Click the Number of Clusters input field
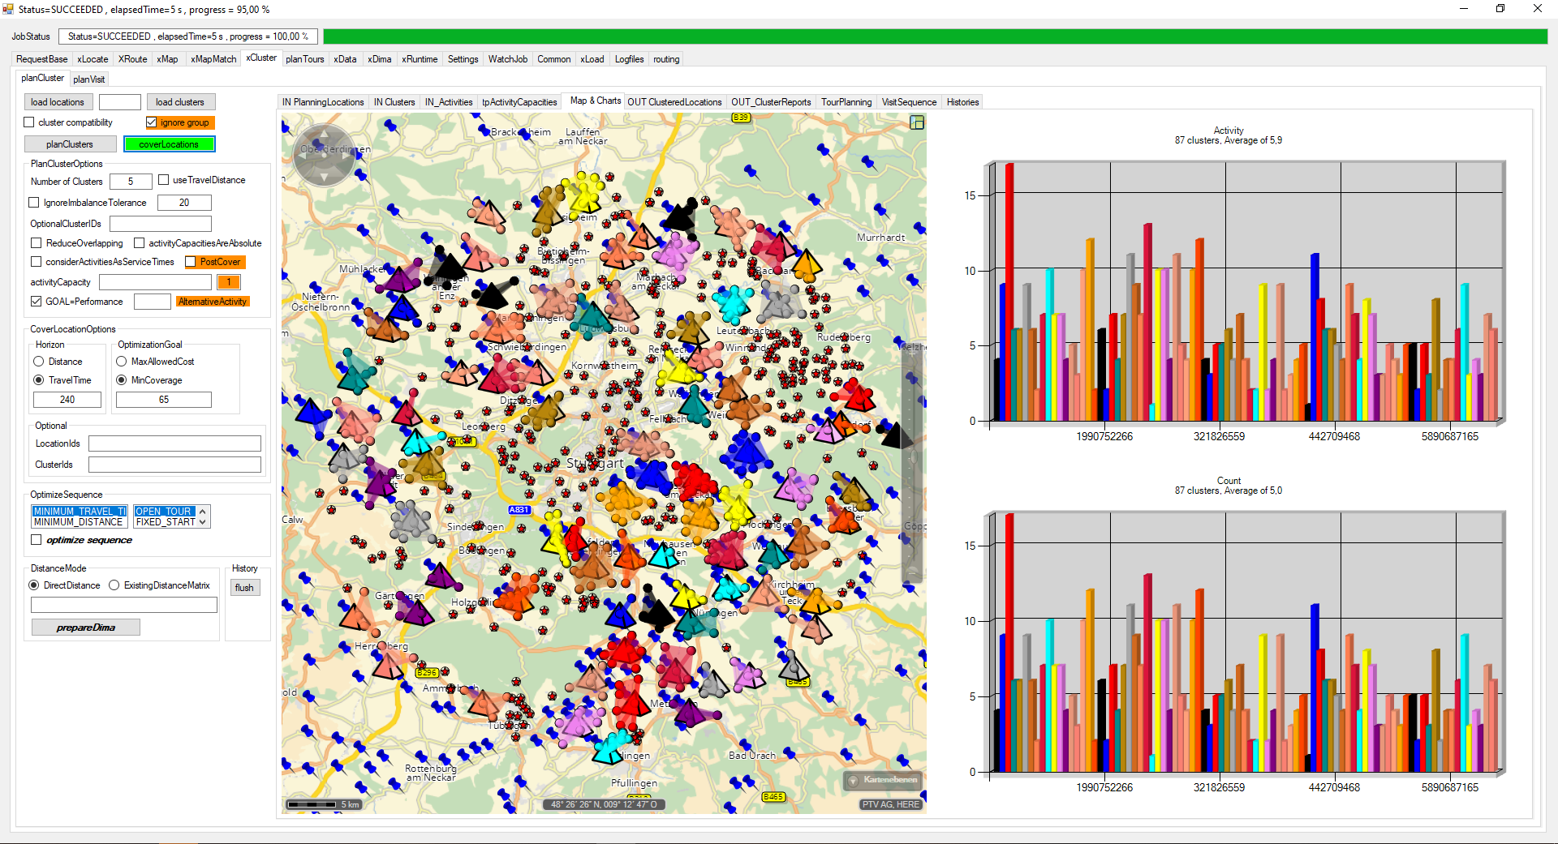Screen dimensions: 1558x844 130,182
